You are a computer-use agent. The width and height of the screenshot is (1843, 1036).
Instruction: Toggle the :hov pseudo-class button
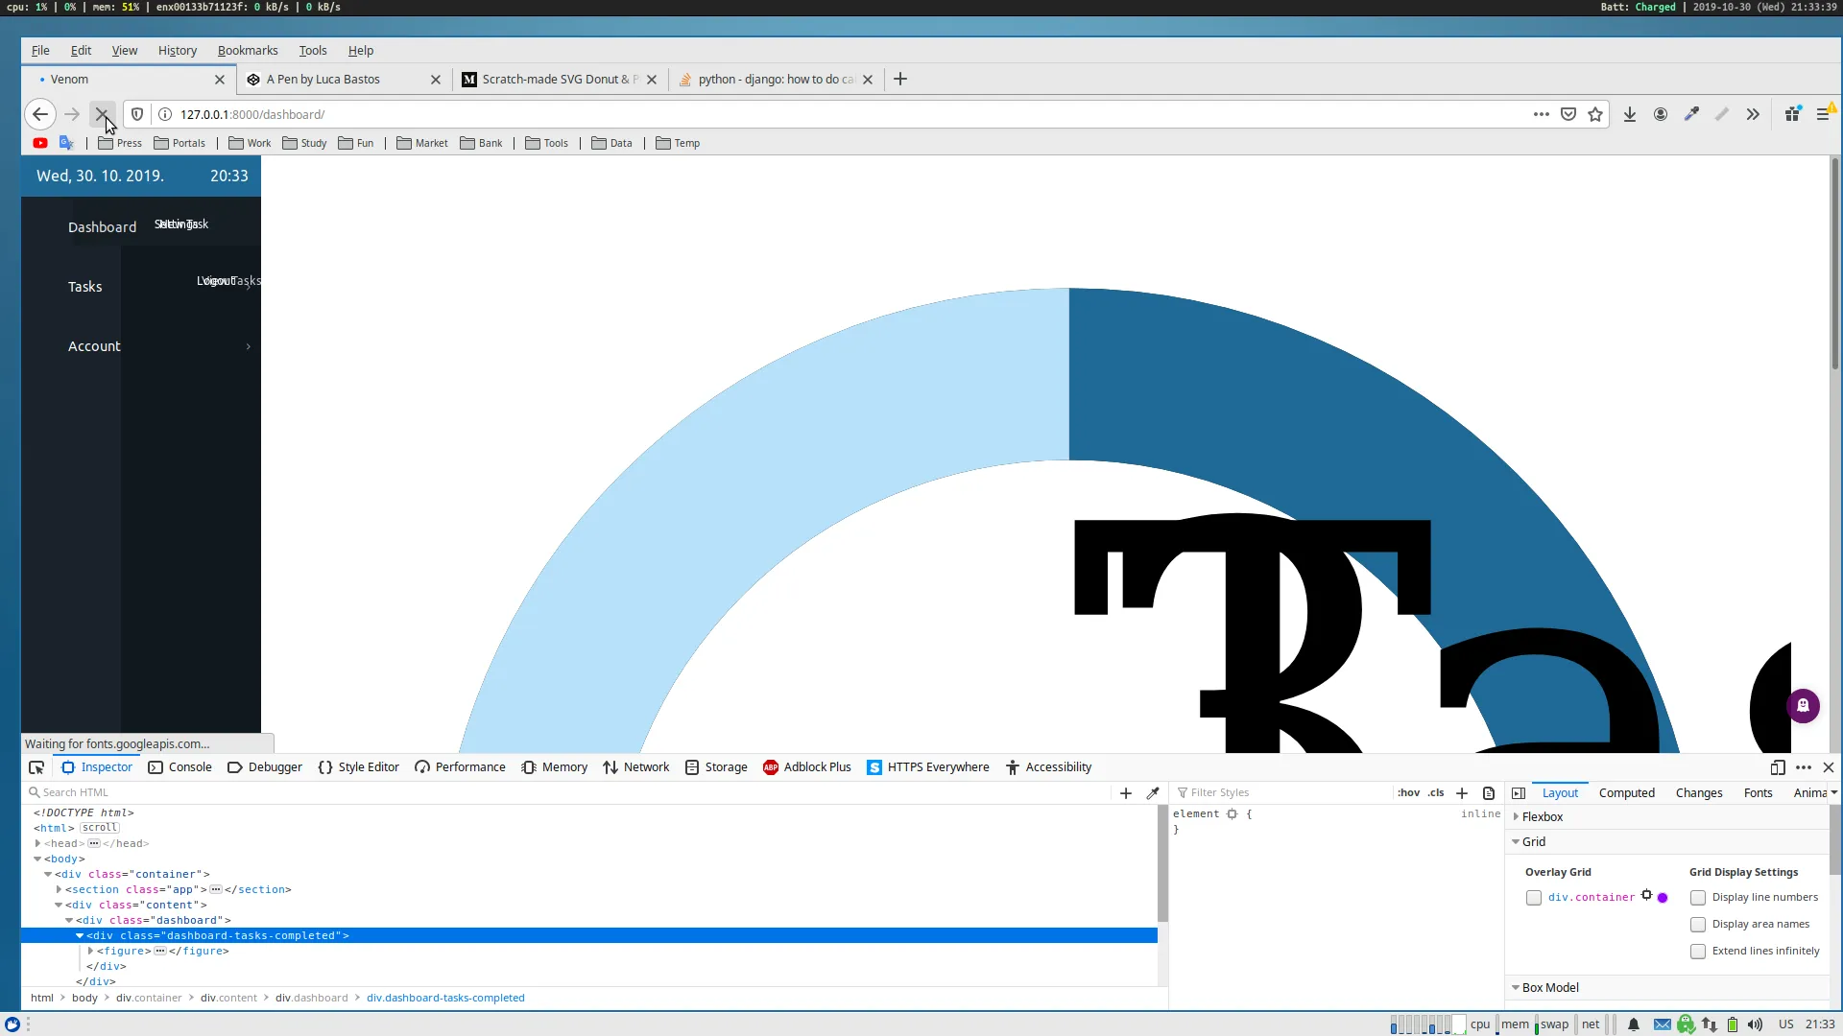pos(1408,793)
